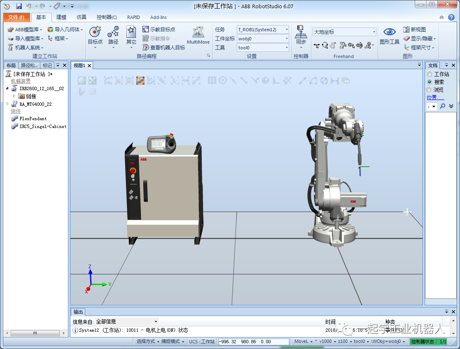Open 图形工具 graphics tools

[x=389, y=33]
